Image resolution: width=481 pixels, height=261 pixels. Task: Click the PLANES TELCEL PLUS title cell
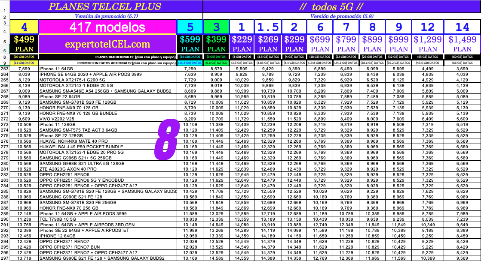tap(106, 6)
